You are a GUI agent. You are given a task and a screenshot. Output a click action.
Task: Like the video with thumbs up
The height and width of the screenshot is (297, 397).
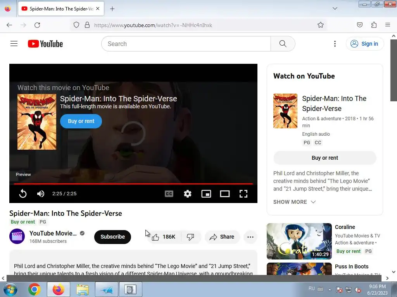click(x=164, y=237)
